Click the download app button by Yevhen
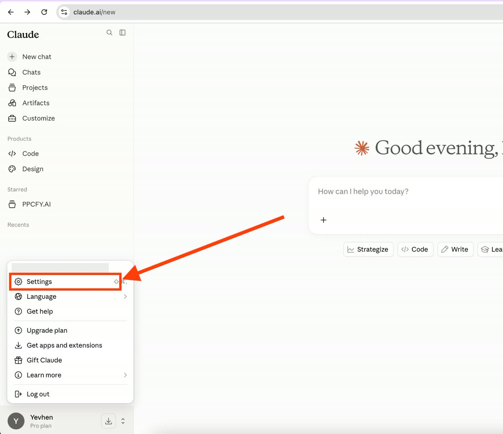 (109, 421)
